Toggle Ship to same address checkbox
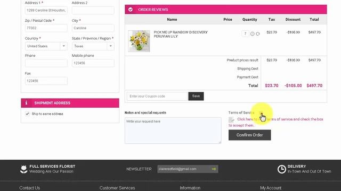Image resolution: width=341 pixels, height=191 pixels. point(27,114)
